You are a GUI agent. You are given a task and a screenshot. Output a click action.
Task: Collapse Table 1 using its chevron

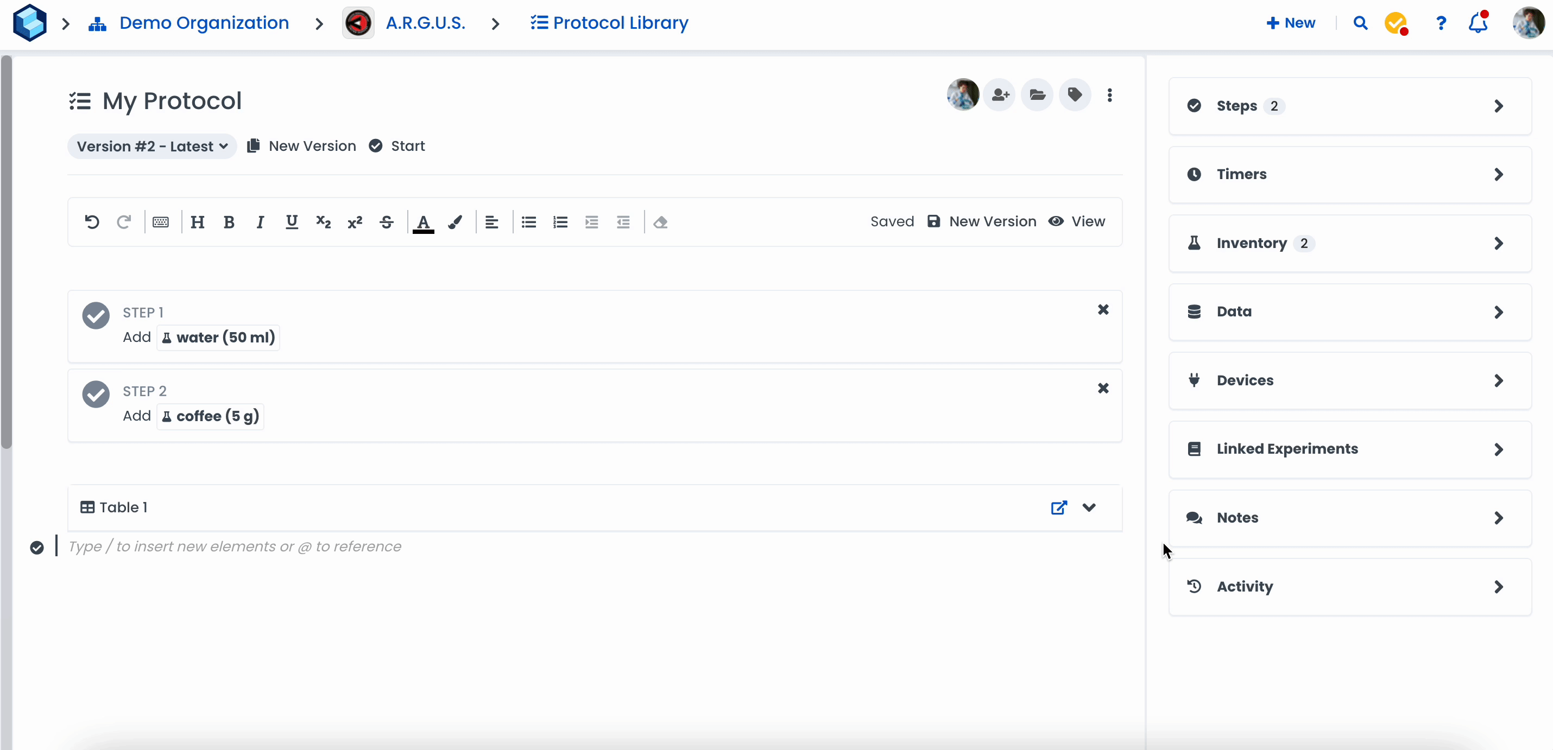[x=1089, y=507]
